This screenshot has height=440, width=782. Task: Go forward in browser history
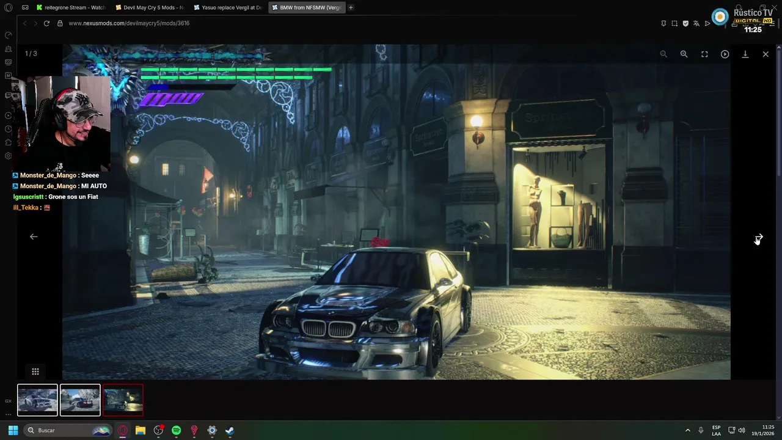click(35, 23)
